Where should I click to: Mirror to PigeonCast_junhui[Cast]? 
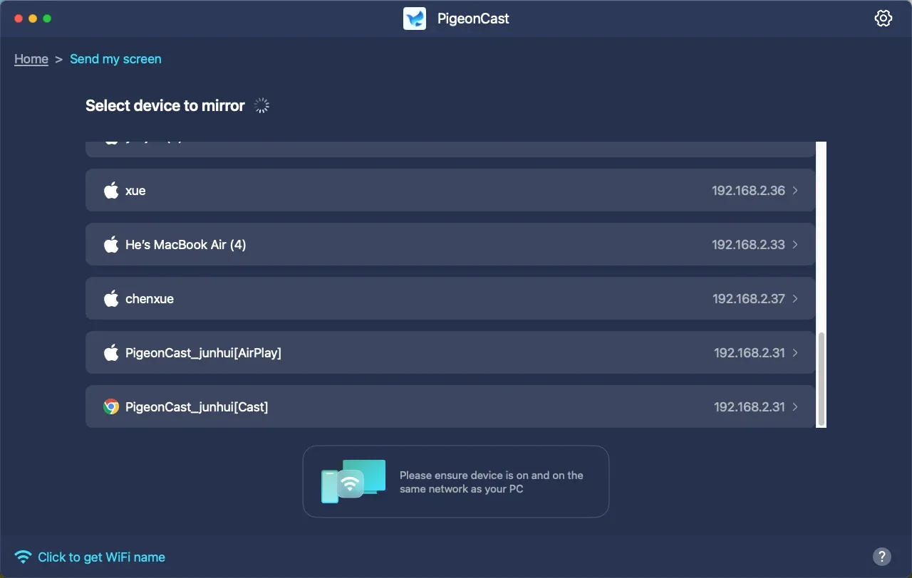(450, 406)
